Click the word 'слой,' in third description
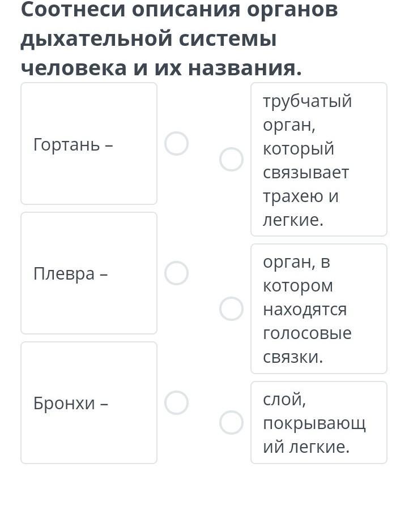Screen dimensions: 396x506 pyautogui.click(x=284, y=400)
